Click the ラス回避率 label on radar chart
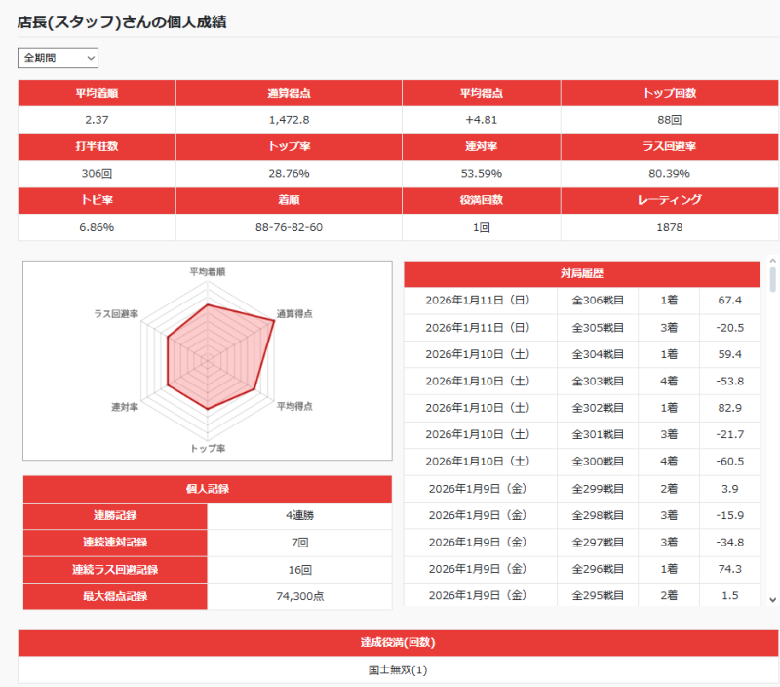780x687 pixels. [x=116, y=314]
